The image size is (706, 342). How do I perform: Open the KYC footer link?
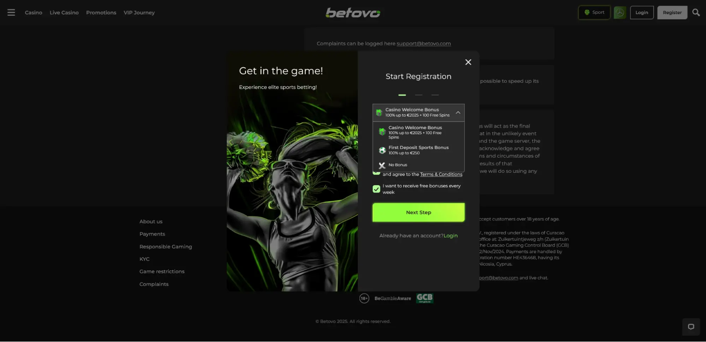[x=144, y=259]
